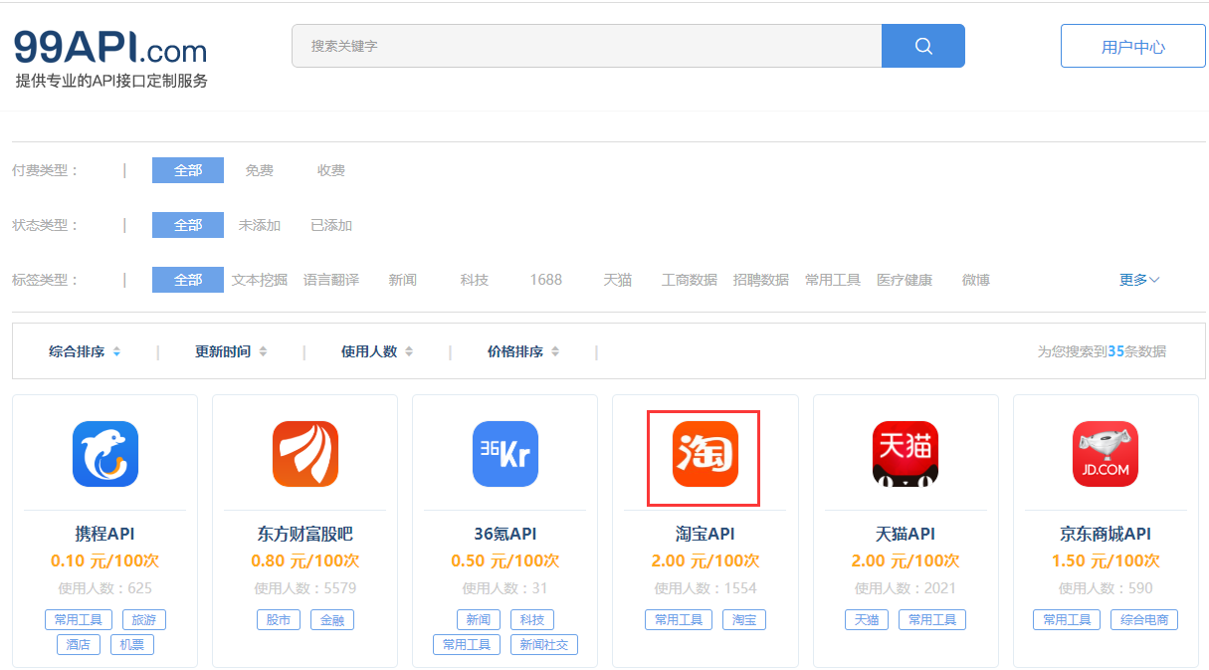Filter by 未添加 status type
Image resolution: width=1209 pixels, height=670 pixels.
pyautogui.click(x=259, y=225)
